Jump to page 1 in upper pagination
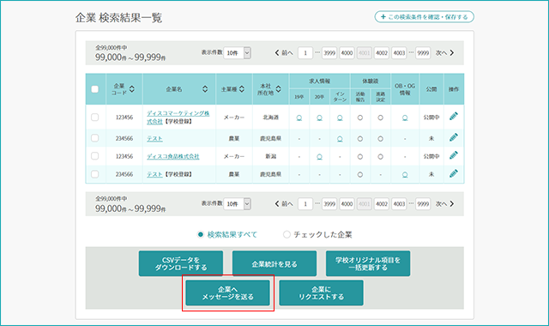Image resolution: width=549 pixels, height=326 pixels. click(305, 53)
